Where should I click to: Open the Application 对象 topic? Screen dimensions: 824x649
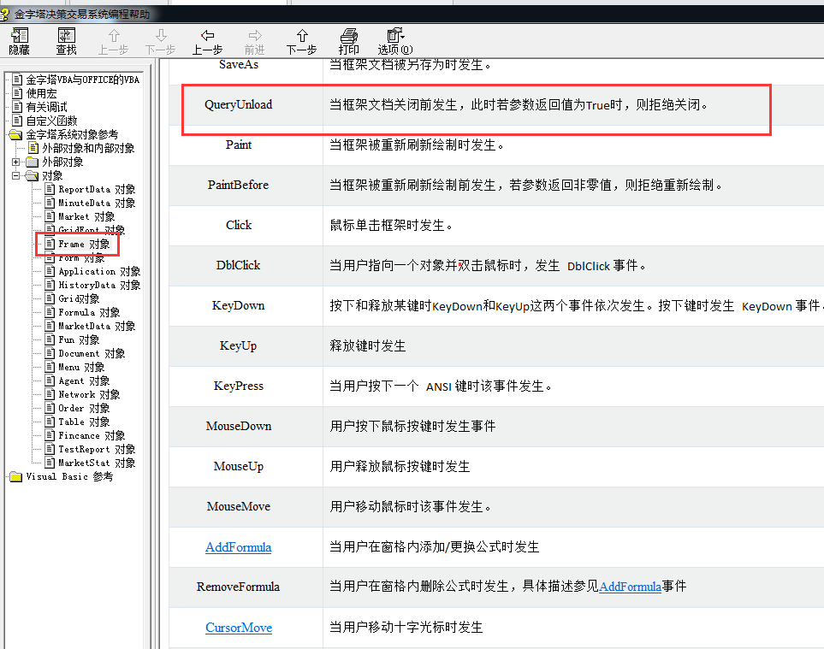[x=98, y=271]
